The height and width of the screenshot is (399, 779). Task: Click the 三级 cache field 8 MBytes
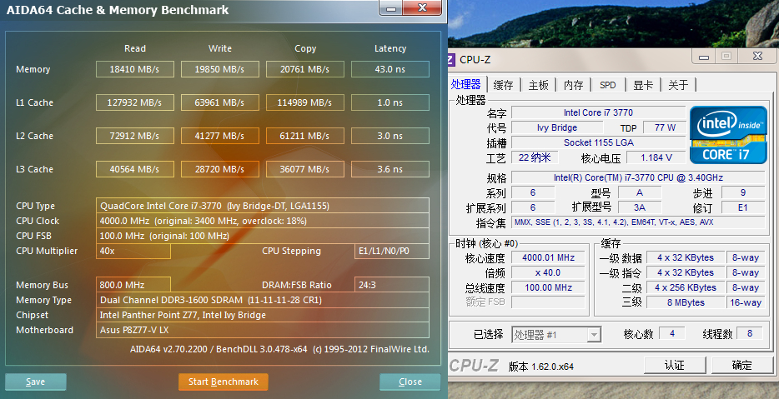(685, 302)
